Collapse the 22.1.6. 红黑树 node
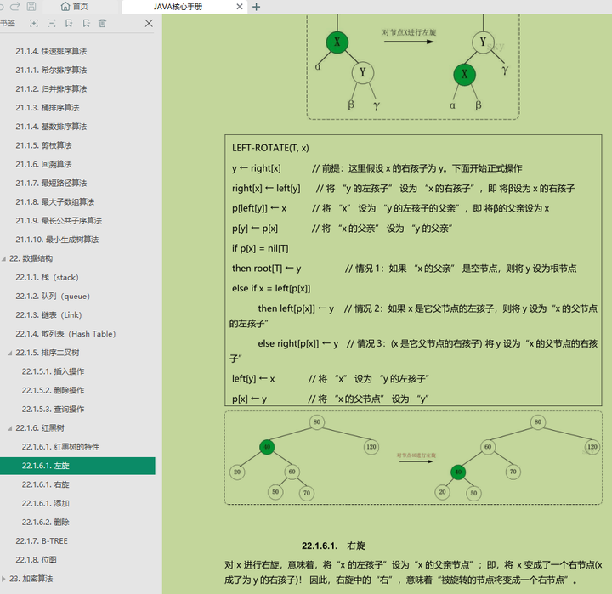Image resolution: width=612 pixels, height=594 pixels. point(10,428)
